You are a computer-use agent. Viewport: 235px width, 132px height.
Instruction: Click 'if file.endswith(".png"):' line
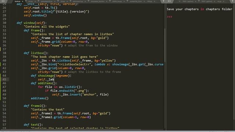pos(67,91)
